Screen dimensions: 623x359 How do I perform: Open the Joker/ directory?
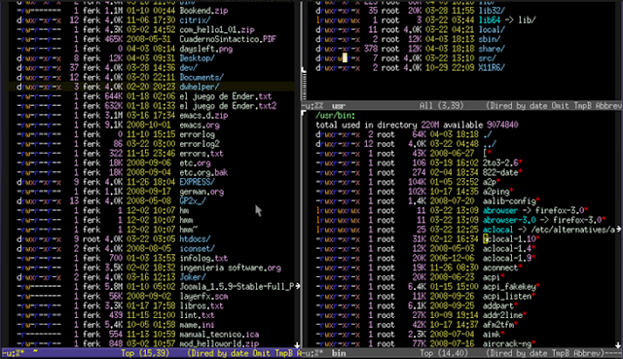click(x=193, y=277)
